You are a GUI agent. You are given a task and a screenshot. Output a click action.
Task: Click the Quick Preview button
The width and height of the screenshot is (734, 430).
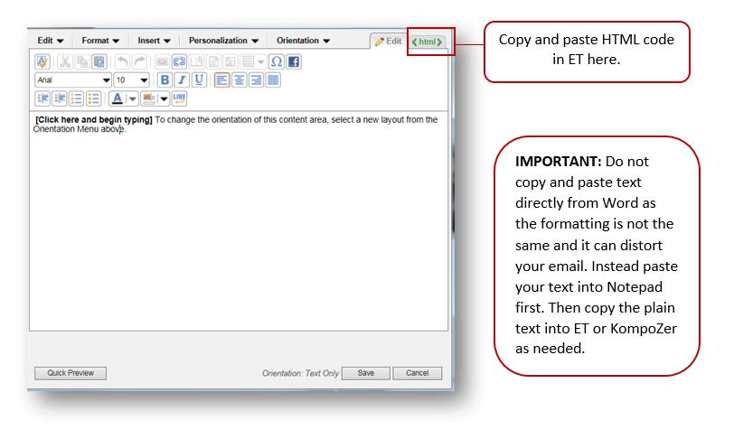[70, 373]
